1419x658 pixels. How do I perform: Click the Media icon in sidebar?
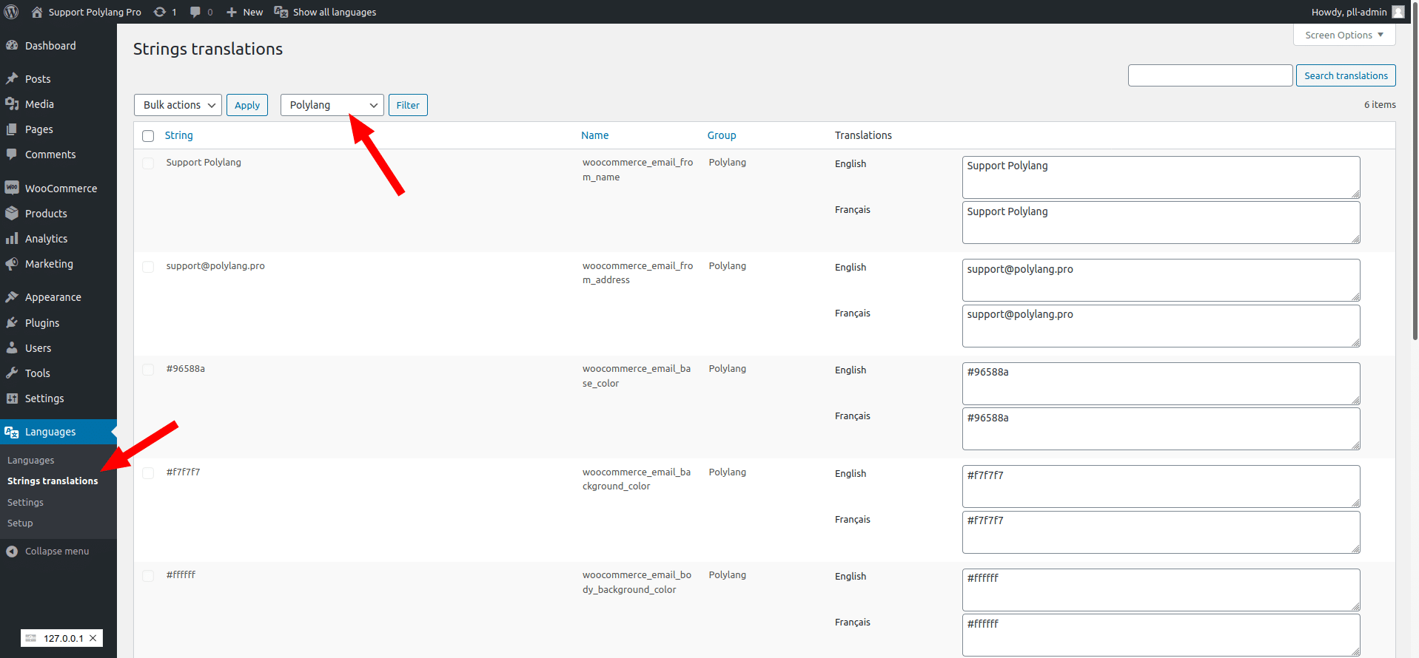(x=12, y=104)
